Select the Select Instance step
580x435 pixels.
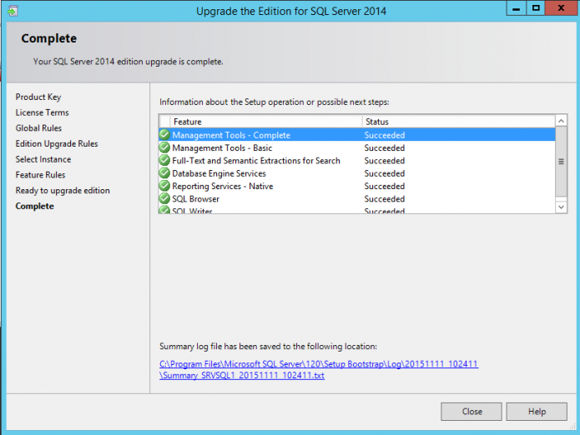click(x=43, y=159)
